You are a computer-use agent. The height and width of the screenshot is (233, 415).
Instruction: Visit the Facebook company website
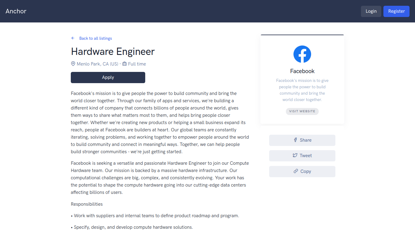pyautogui.click(x=302, y=111)
